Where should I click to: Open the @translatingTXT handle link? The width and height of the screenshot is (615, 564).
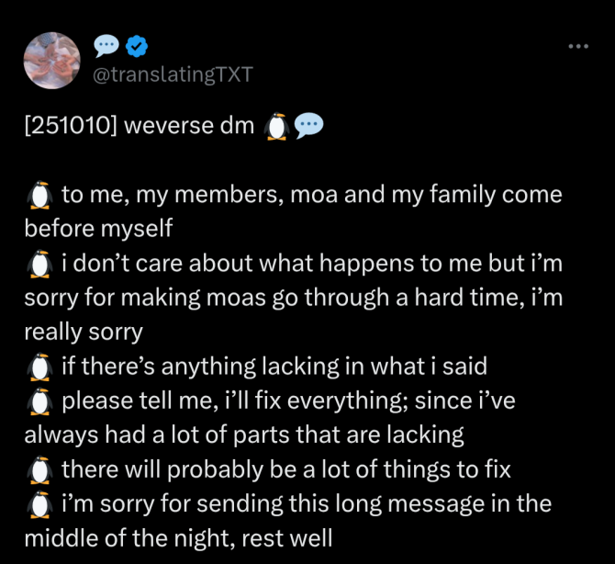click(172, 75)
